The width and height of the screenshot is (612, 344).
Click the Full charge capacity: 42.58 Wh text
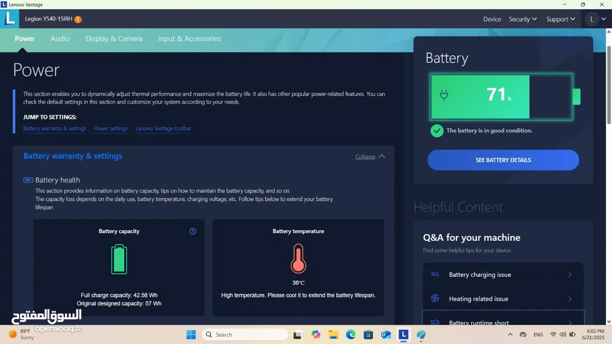[x=119, y=295]
